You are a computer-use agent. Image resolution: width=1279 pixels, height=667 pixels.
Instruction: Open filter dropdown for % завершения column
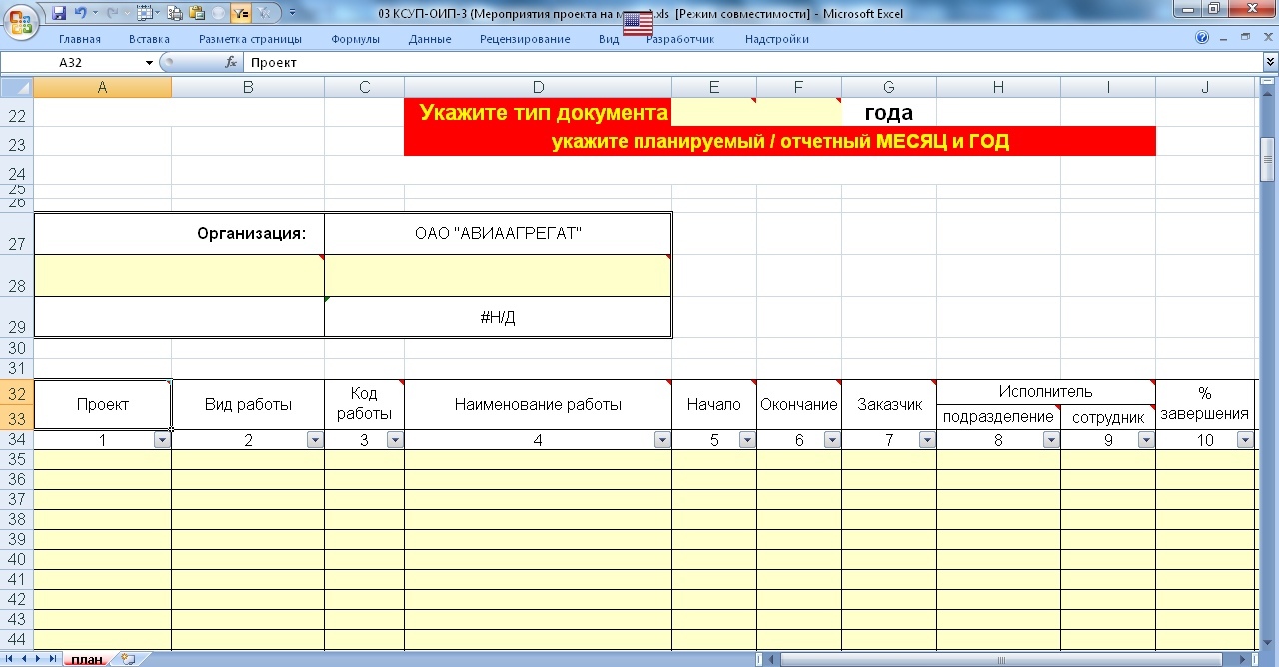[1245, 440]
